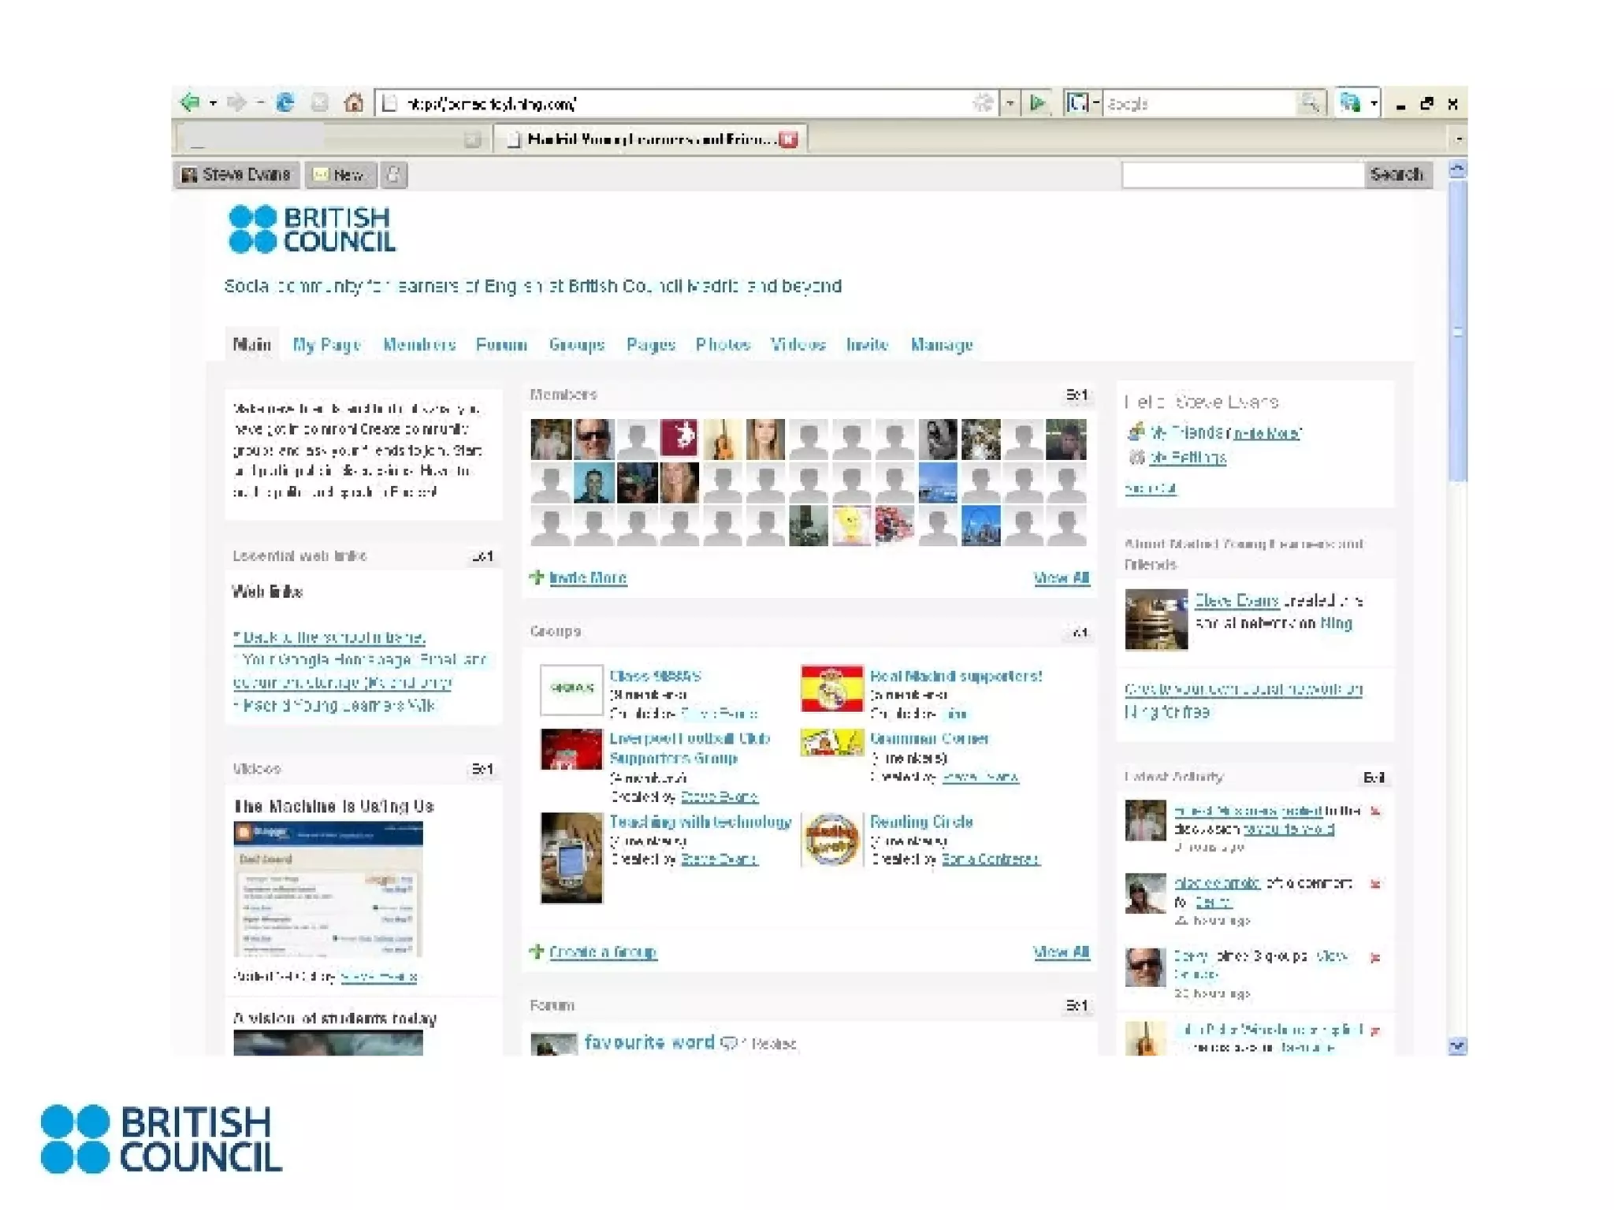
Task: Open the Machine is Using Us video thumbnail
Action: pos(328,889)
